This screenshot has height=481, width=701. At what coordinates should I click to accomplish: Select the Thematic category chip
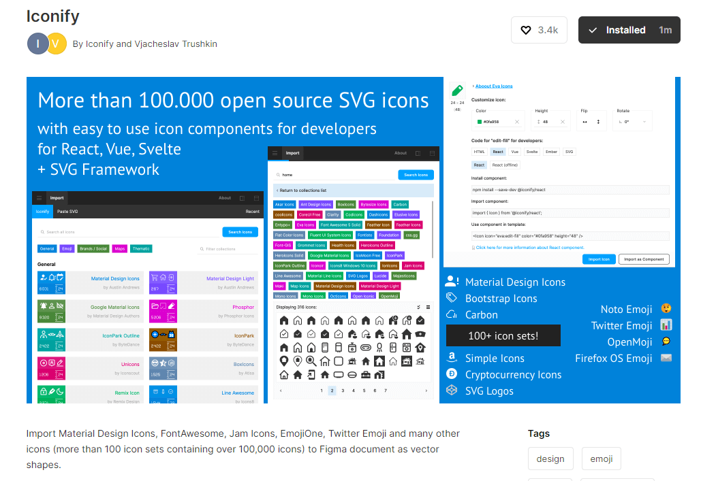point(141,249)
